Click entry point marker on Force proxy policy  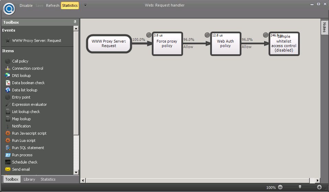tap(149, 35)
